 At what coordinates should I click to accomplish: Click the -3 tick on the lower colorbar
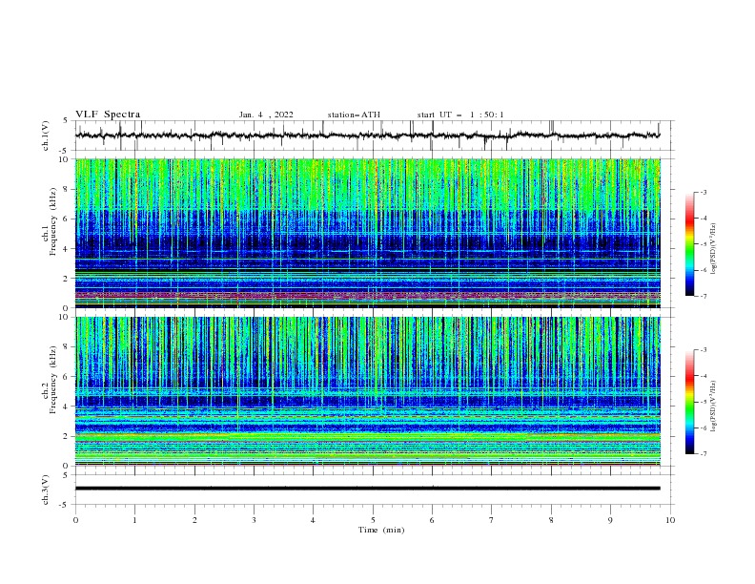[x=704, y=350]
